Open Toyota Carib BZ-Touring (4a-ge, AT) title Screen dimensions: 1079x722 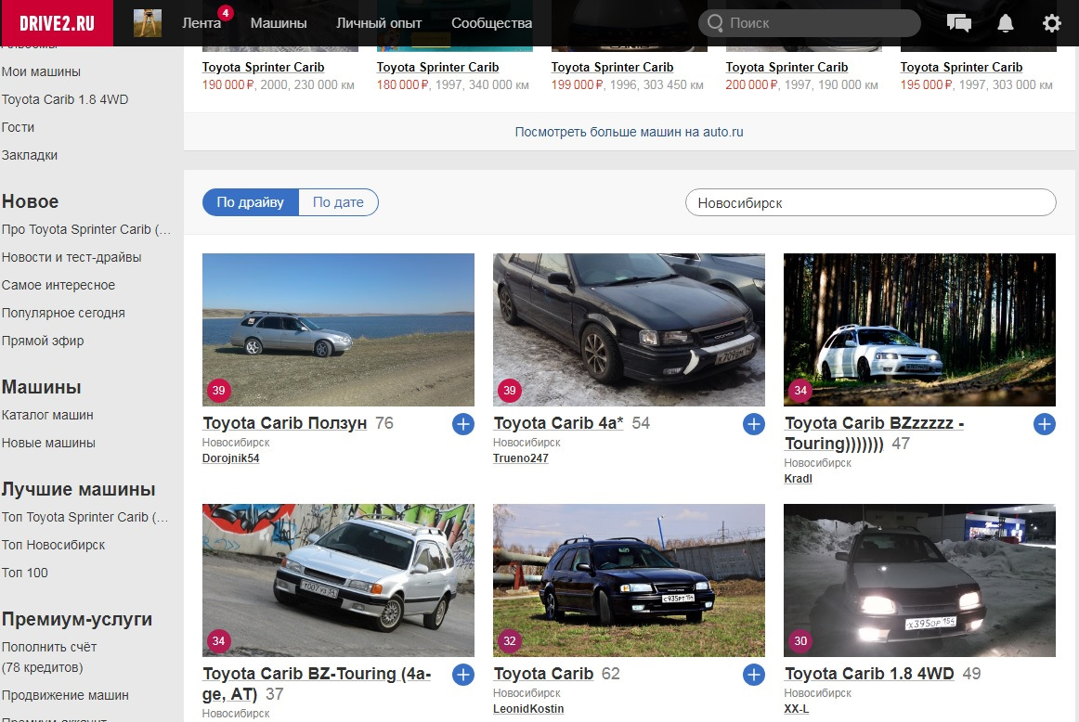317,684
